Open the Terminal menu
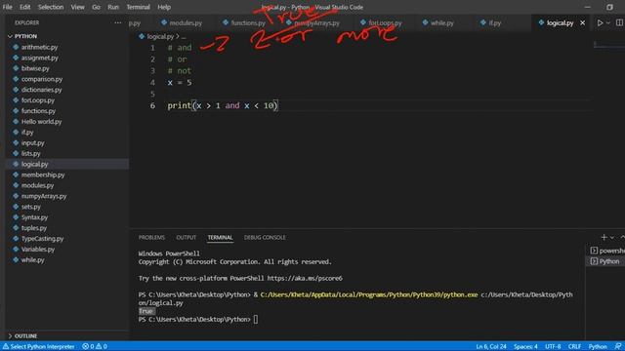Screen dimensions: 625x351 pyautogui.click(x=138, y=7)
